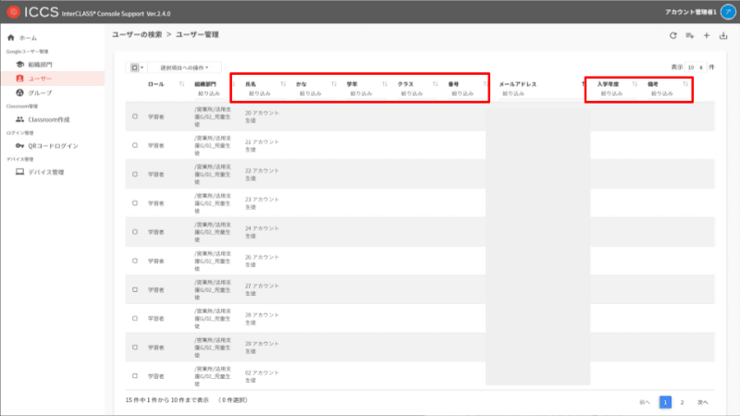Sort by the ロール column arrows
The image size is (740, 416).
click(181, 84)
